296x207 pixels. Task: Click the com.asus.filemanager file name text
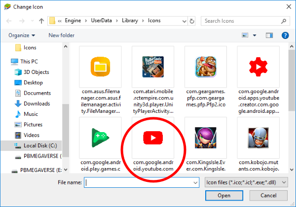[101, 101]
